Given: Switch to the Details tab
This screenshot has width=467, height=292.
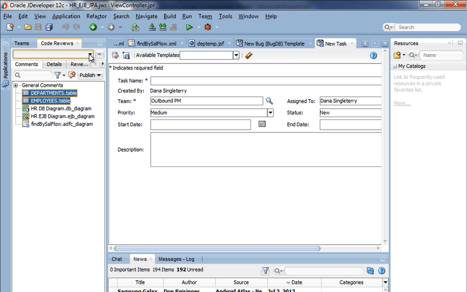Looking at the screenshot, I should [x=54, y=64].
